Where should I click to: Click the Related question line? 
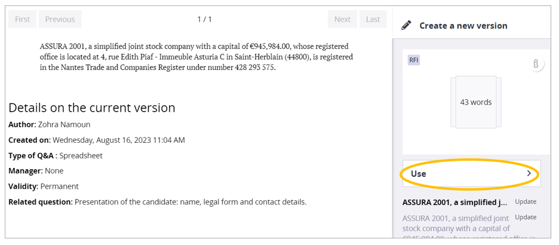pos(157,201)
